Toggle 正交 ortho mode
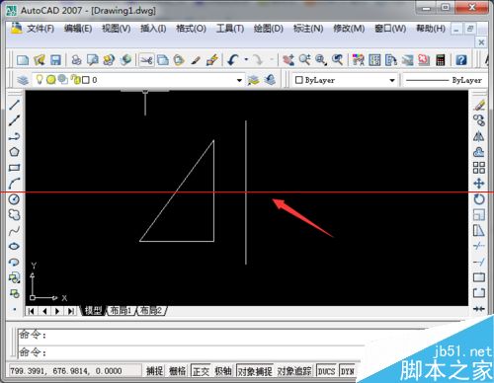Image resolution: width=494 pixels, height=383 pixels. (201, 371)
